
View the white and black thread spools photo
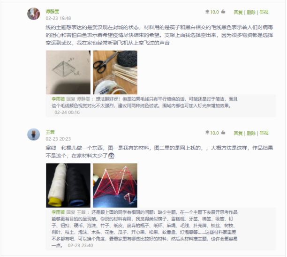[x=68, y=185]
